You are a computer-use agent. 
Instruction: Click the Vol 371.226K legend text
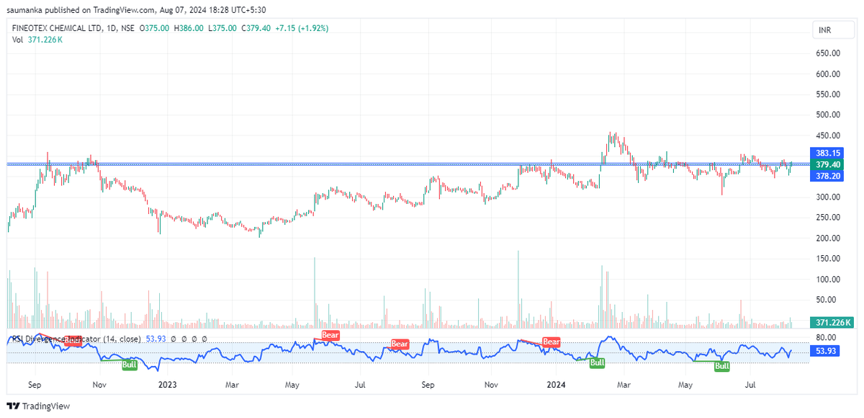37,40
